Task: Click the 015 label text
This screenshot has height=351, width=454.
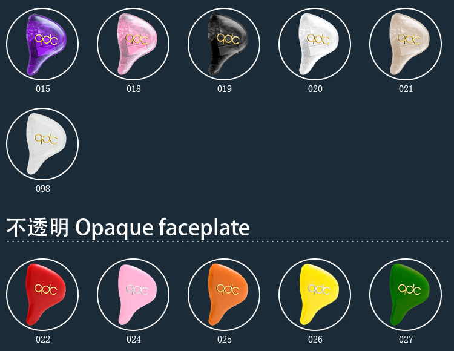Action: pos(43,89)
